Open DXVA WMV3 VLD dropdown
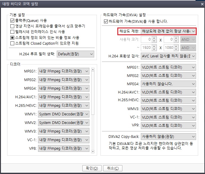The height and width of the screenshot is (174, 205). 168,109
